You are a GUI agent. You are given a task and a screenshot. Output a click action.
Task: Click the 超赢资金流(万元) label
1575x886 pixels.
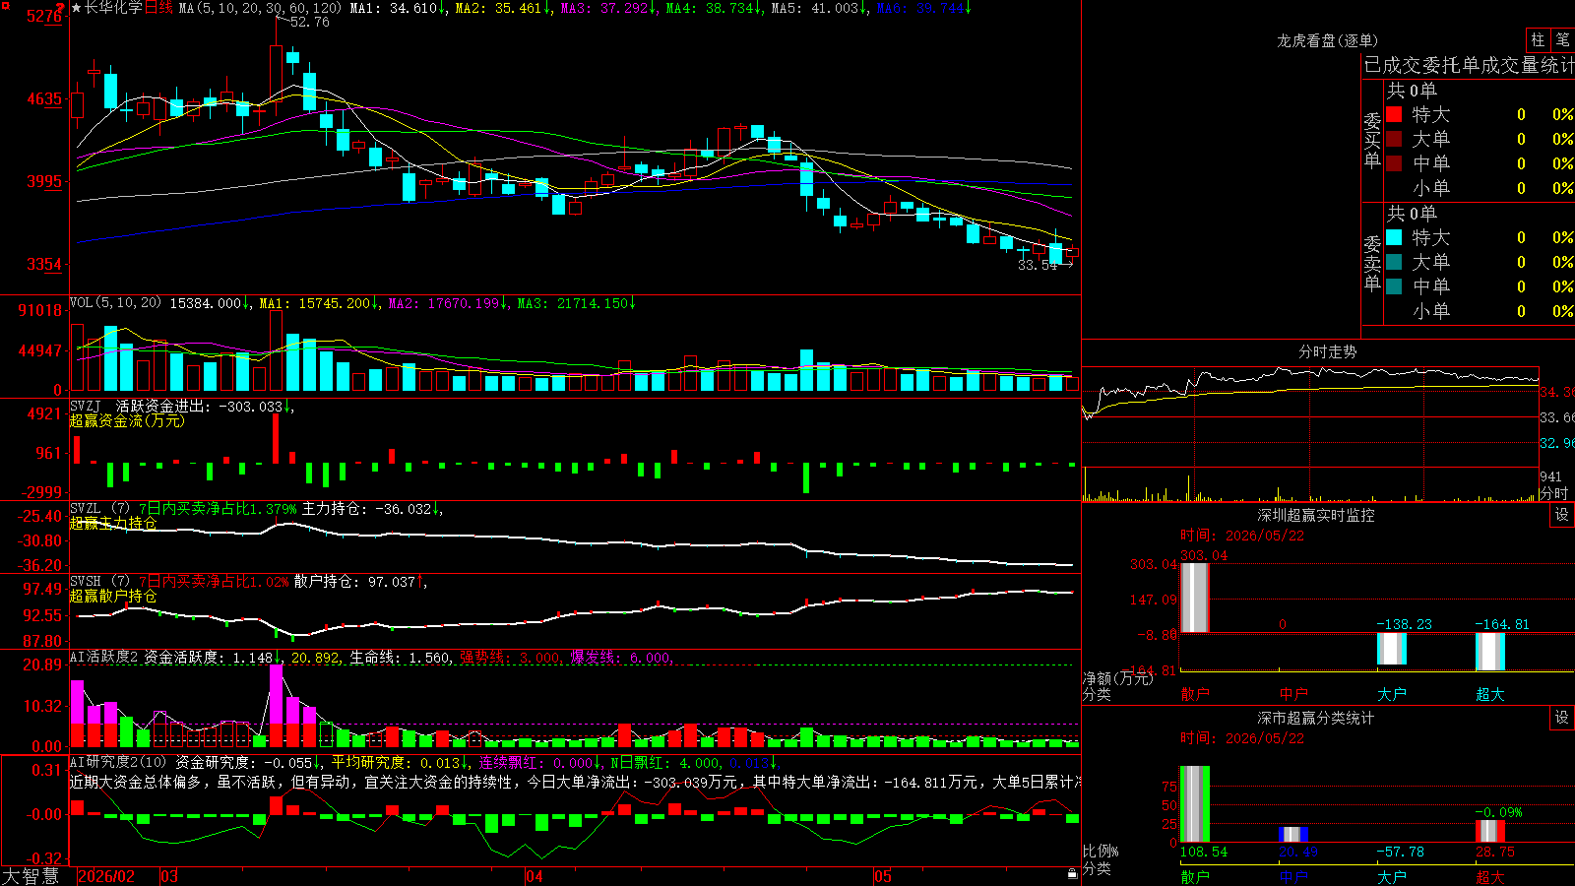click(x=127, y=420)
